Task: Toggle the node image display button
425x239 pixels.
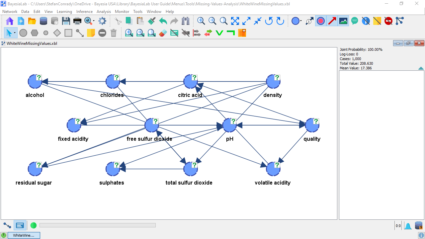Action: 343,21
